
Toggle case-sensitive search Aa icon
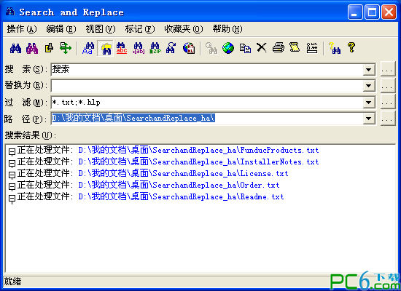pos(88,48)
